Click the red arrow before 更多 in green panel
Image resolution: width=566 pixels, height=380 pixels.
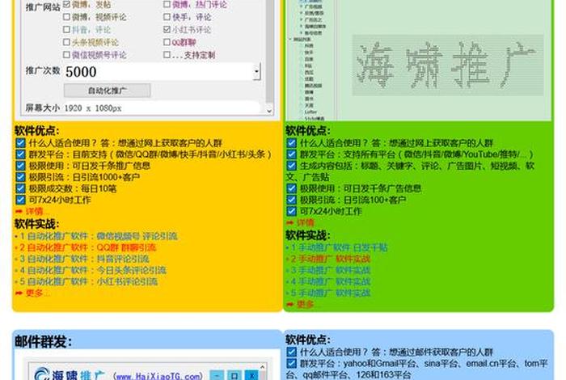click(x=289, y=305)
